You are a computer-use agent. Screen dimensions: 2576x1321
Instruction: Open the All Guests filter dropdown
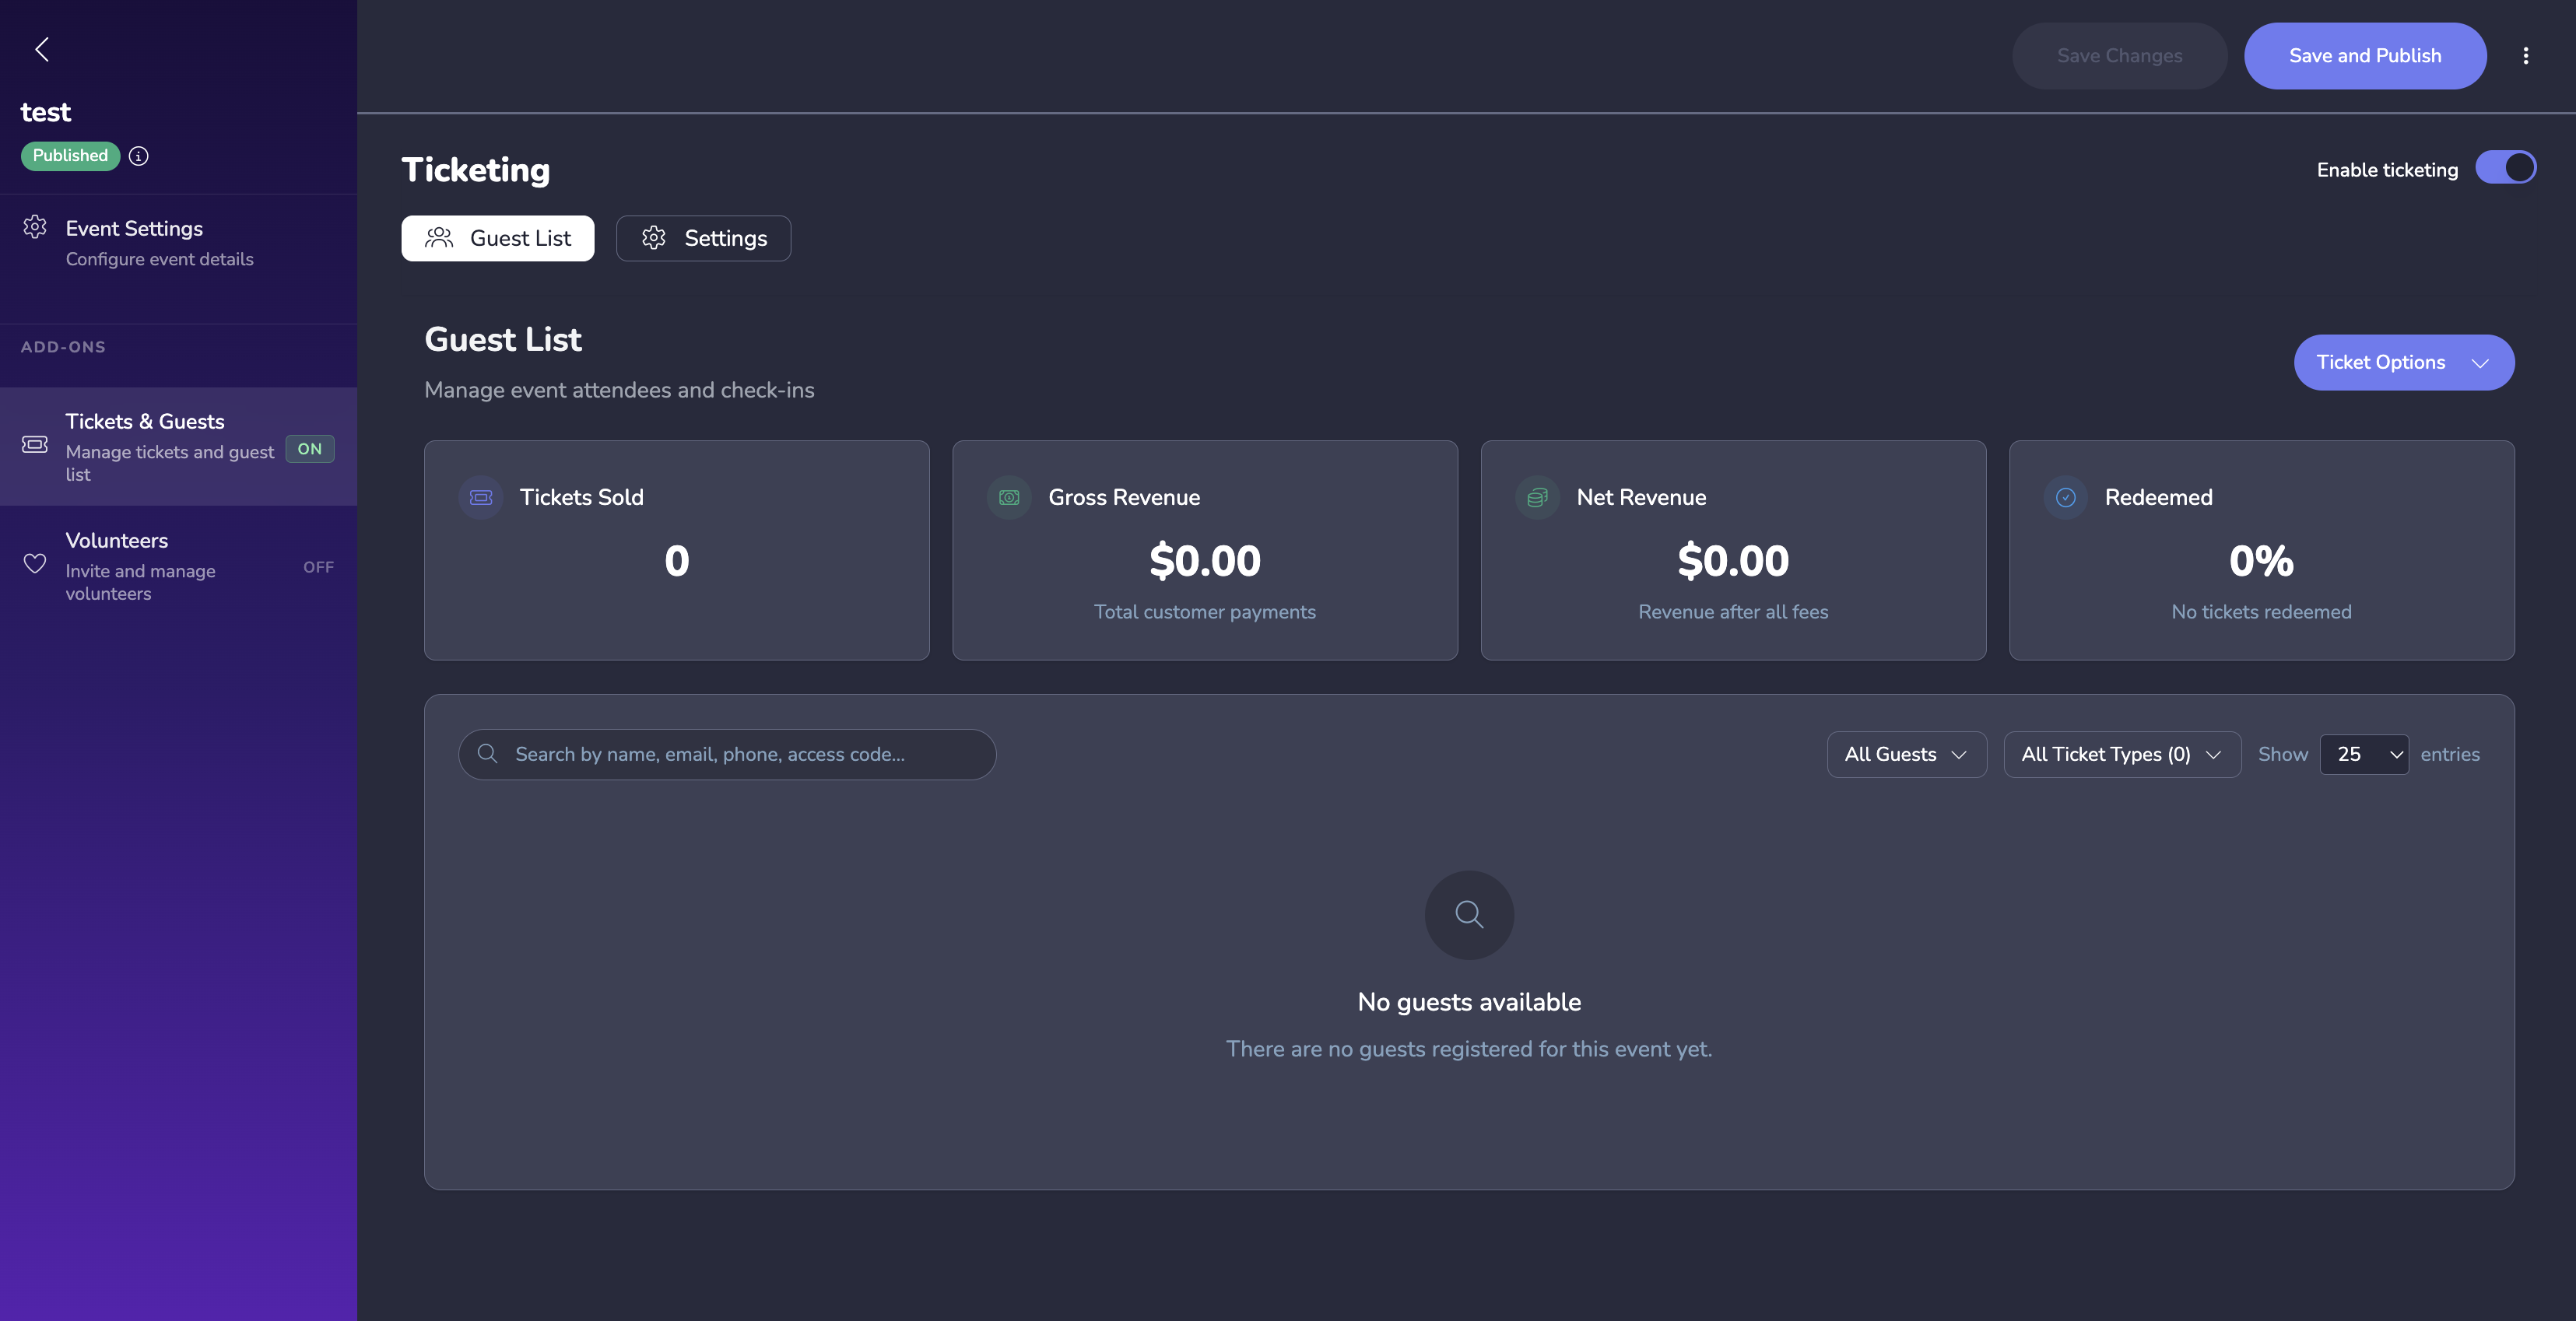click(x=1906, y=754)
